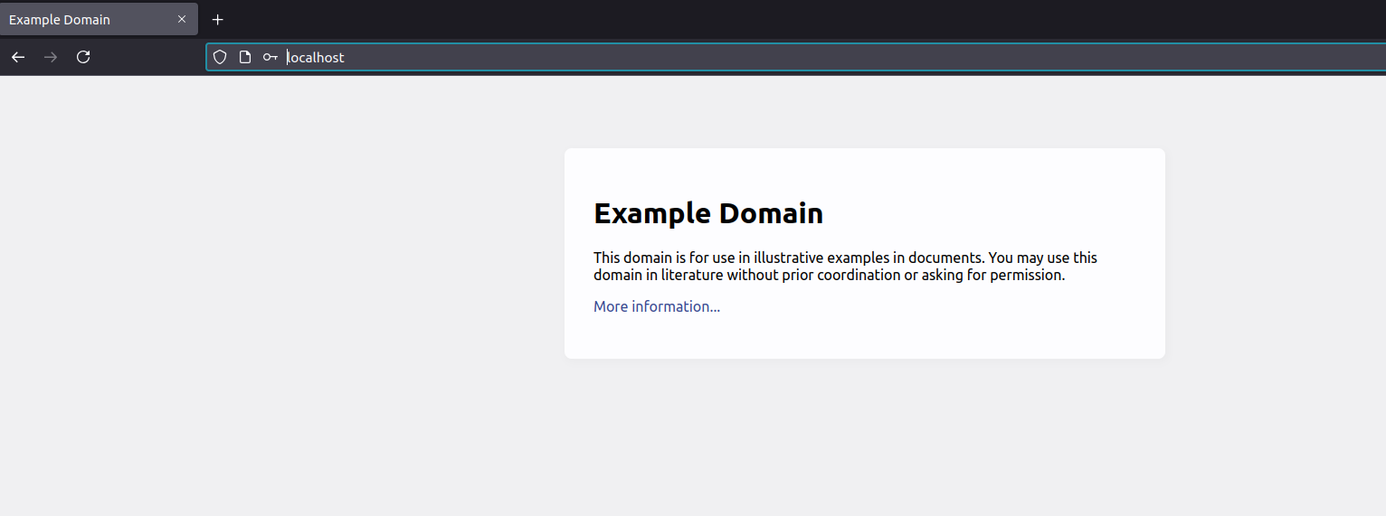Open the shield tracking protection icon
This screenshot has width=1386, height=516.
pyautogui.click(x=220, y=57)
